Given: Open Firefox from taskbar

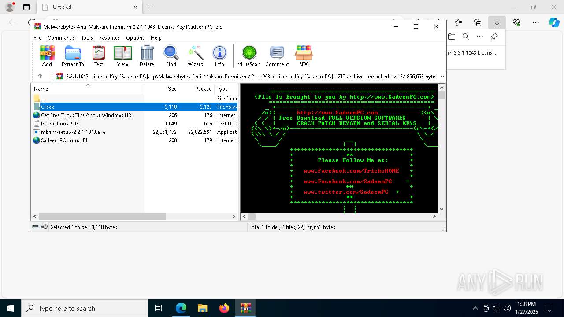Looking at the screenshot, I should coord(224,308).
